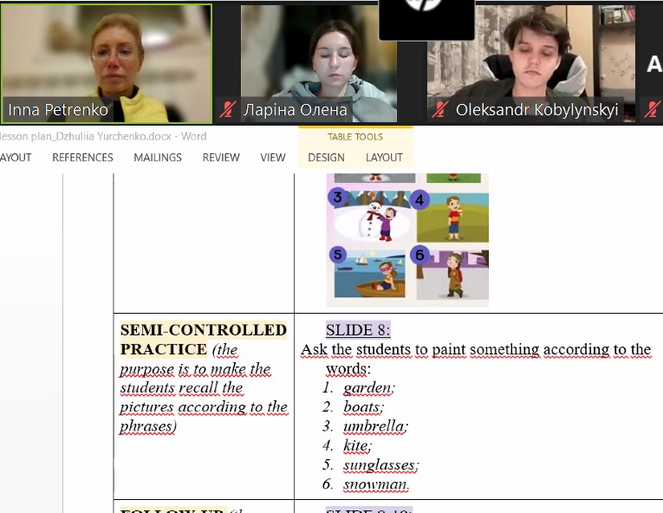Image resolution: width=663 pixels, height=513 pixels.
Task: Click the TABLE TOOLS contextual label
Action: tap(355, 137)
